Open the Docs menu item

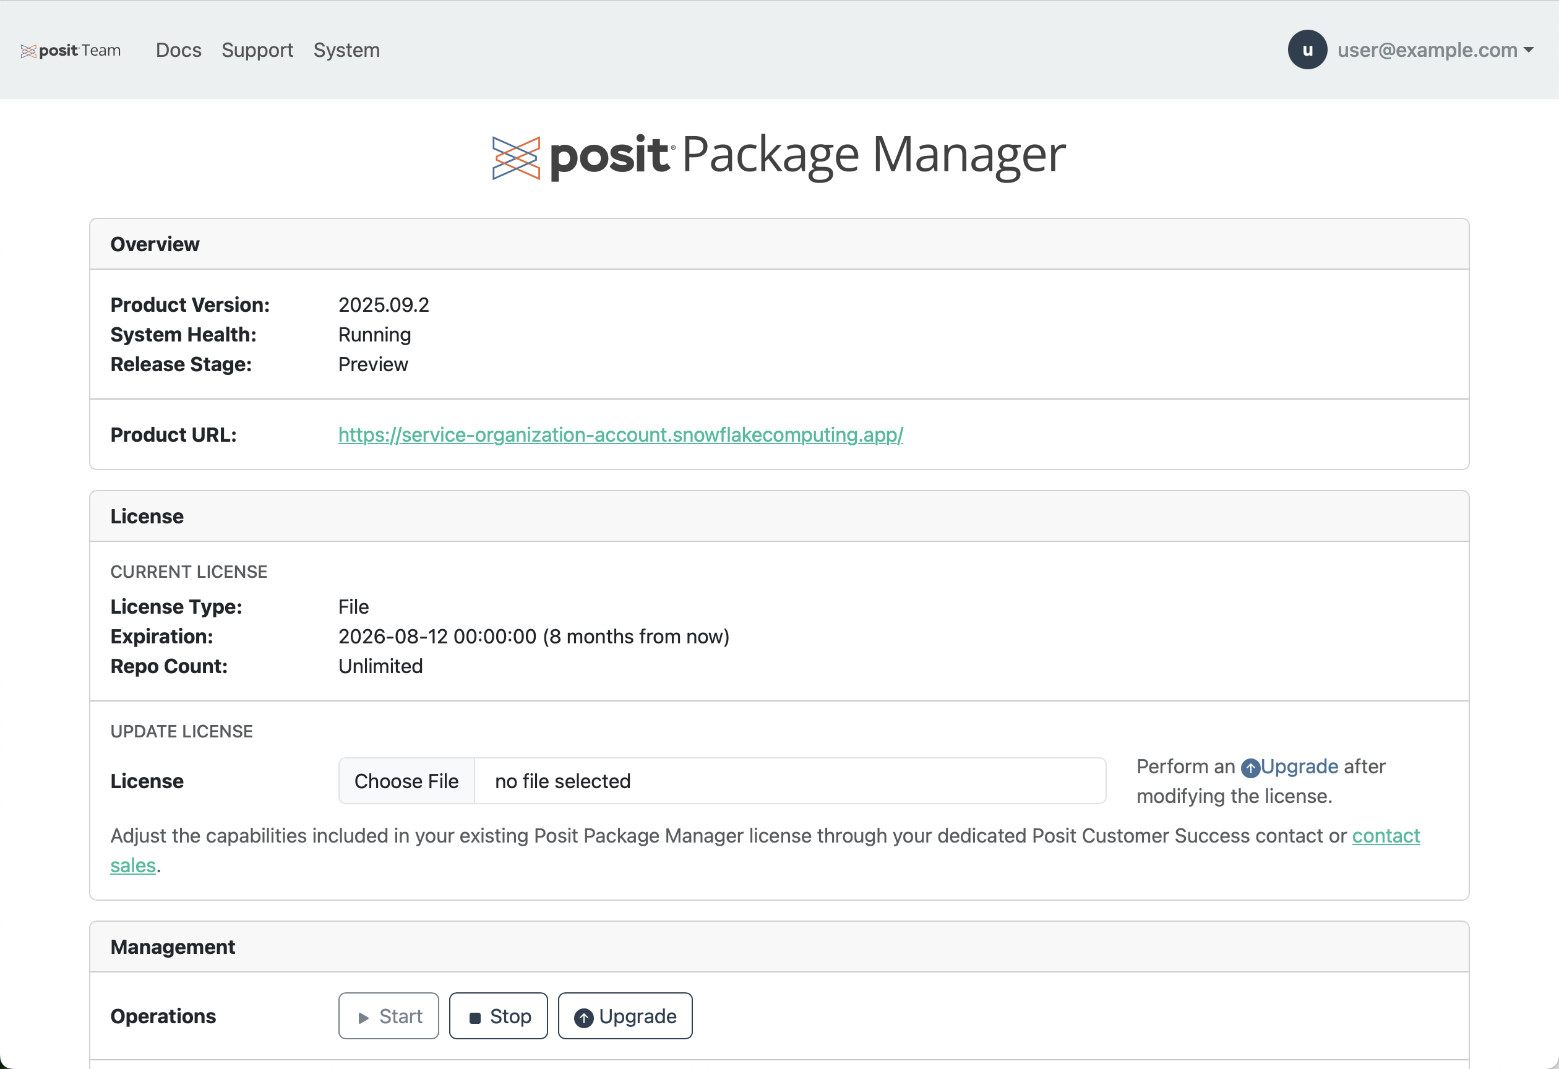point(178,49)
